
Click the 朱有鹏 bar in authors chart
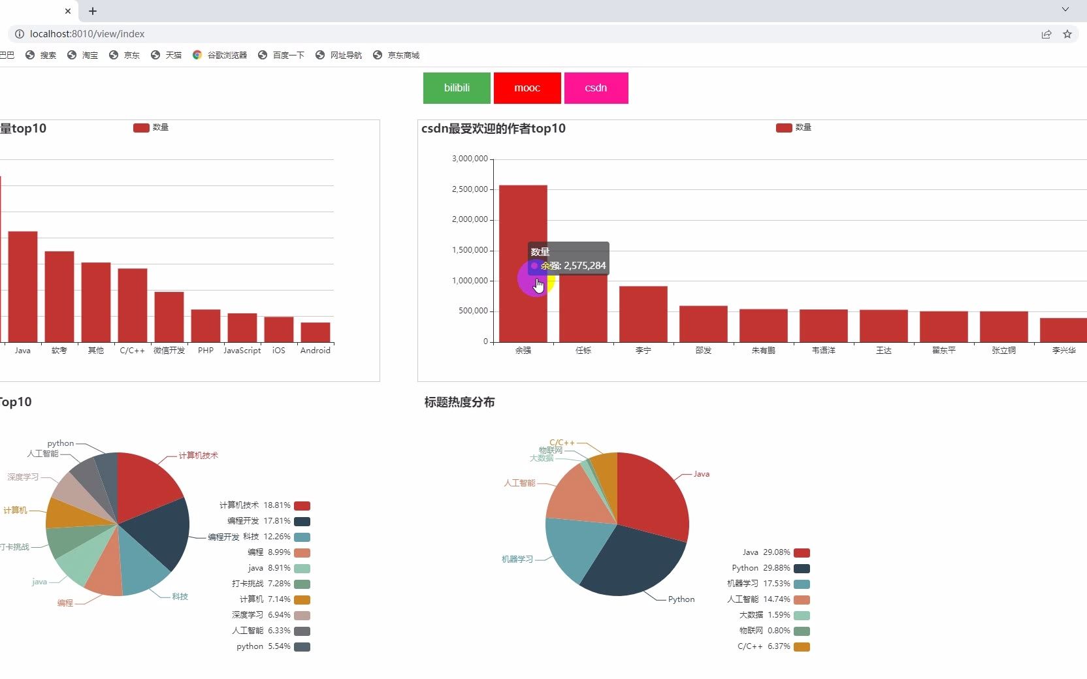[x=764, y=326]
